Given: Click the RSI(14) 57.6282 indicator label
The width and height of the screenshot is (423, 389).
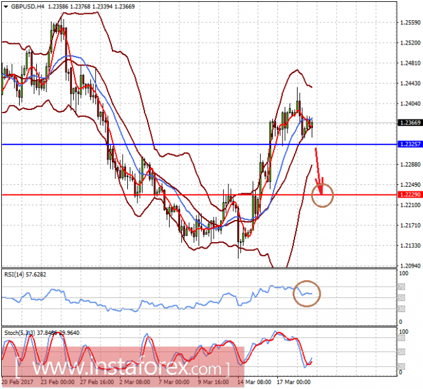Looking at the screenshot, I should 25,275.
